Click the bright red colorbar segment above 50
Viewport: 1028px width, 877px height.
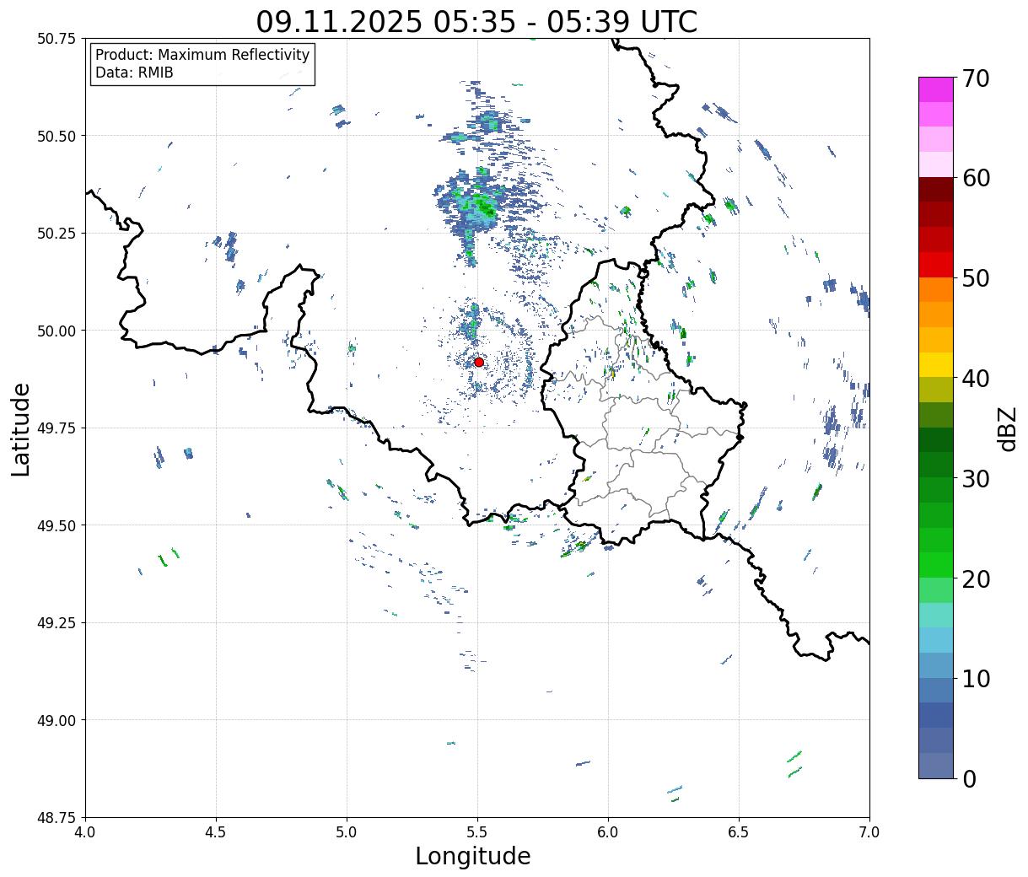tap(936, 265)
